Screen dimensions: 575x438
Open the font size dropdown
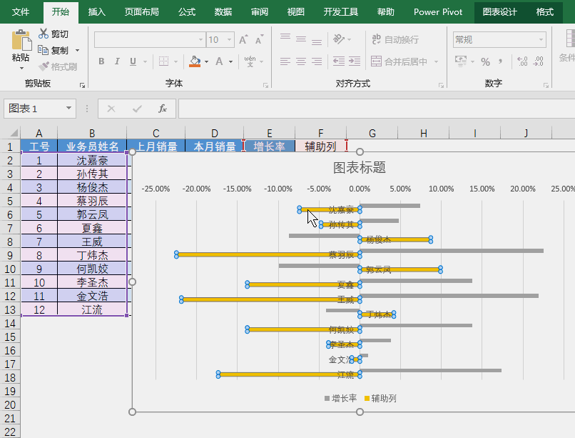click(x=229, y=39)
